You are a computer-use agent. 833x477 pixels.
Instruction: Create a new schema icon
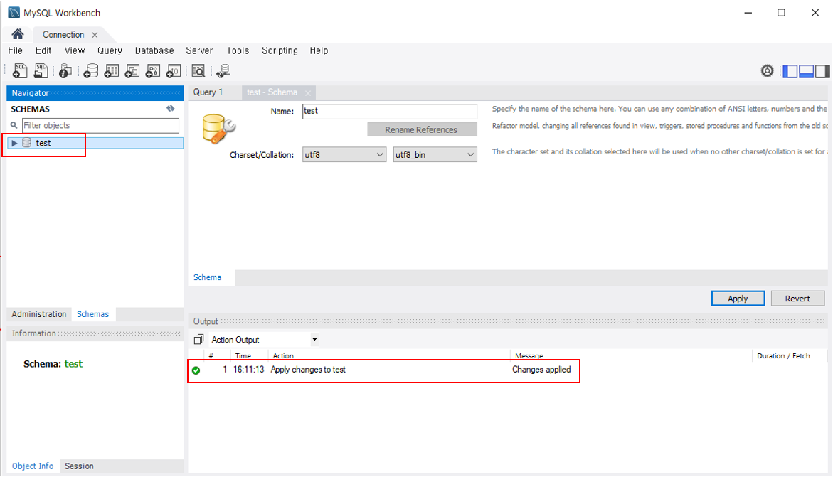pyautogui.click(x=91, y=70)
